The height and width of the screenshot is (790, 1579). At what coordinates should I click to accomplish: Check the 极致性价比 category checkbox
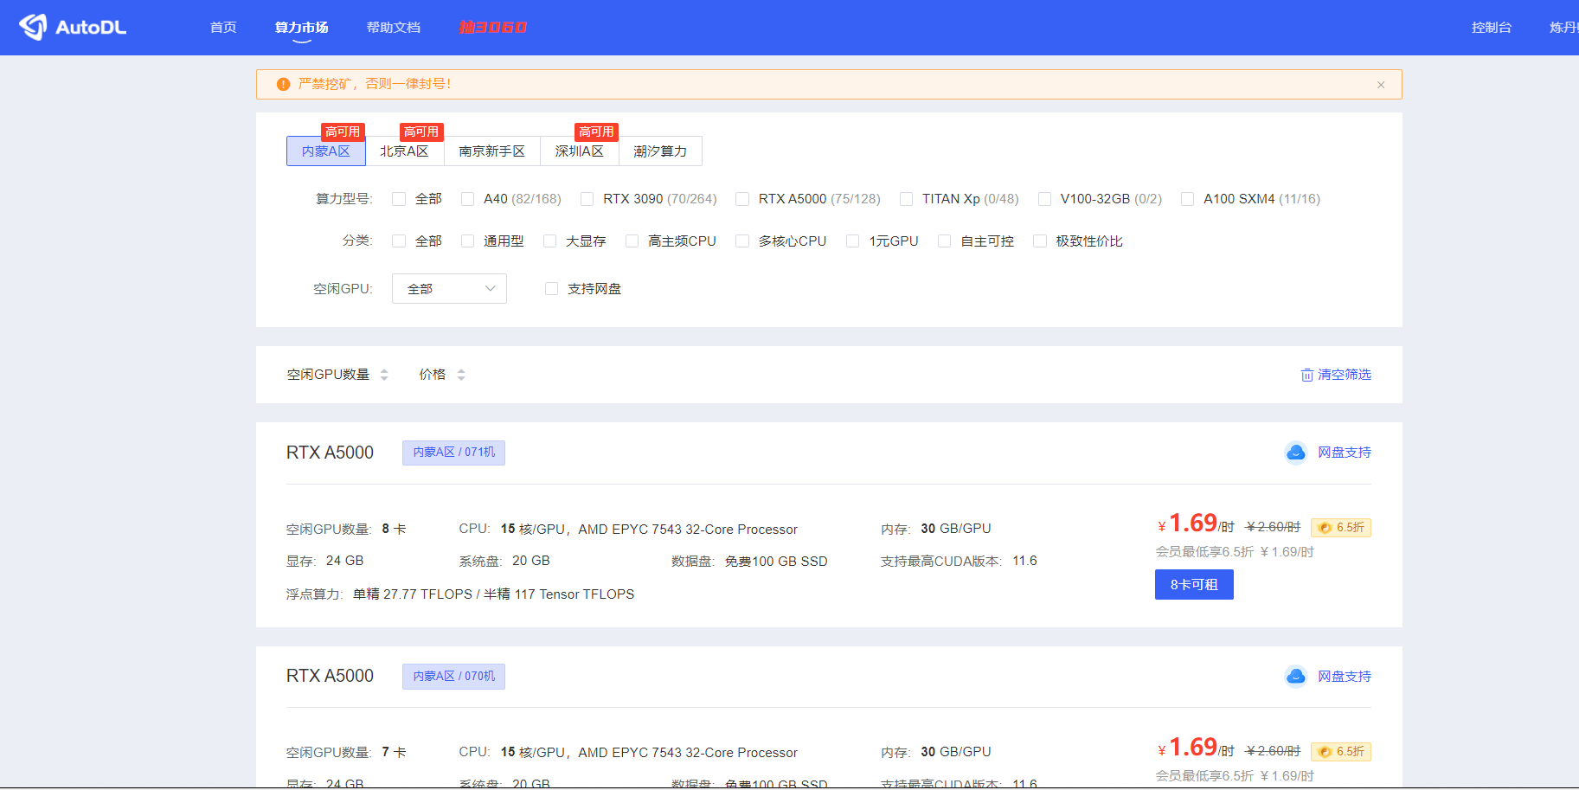click(1040, 241)
